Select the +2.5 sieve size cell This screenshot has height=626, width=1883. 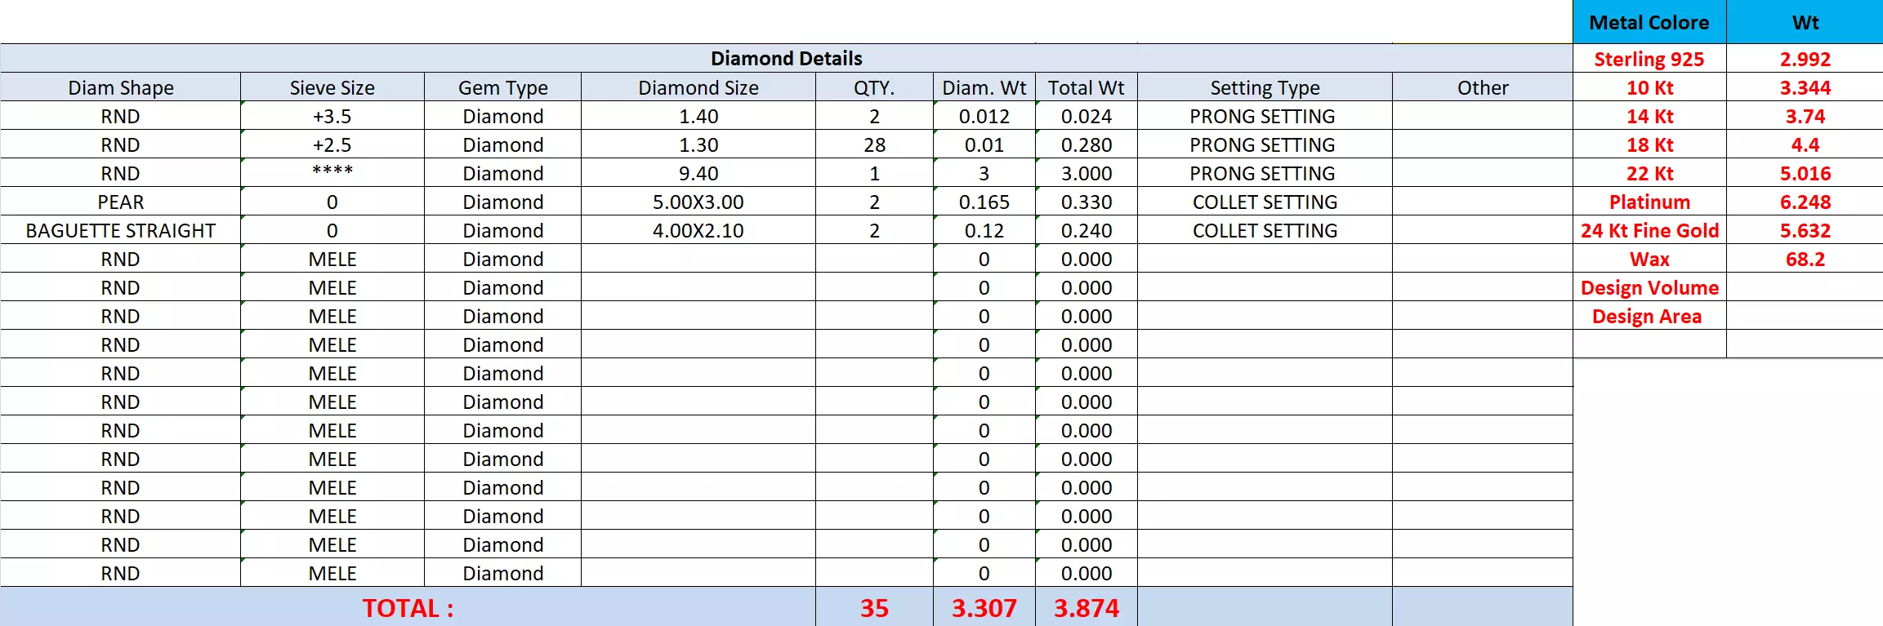point(332,144)
